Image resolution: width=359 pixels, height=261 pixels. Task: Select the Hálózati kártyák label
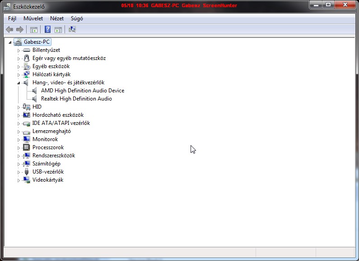click(x=51, y=74)
